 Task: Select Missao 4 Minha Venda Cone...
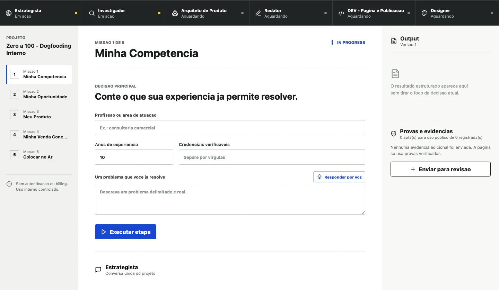(x=39, y=135)
